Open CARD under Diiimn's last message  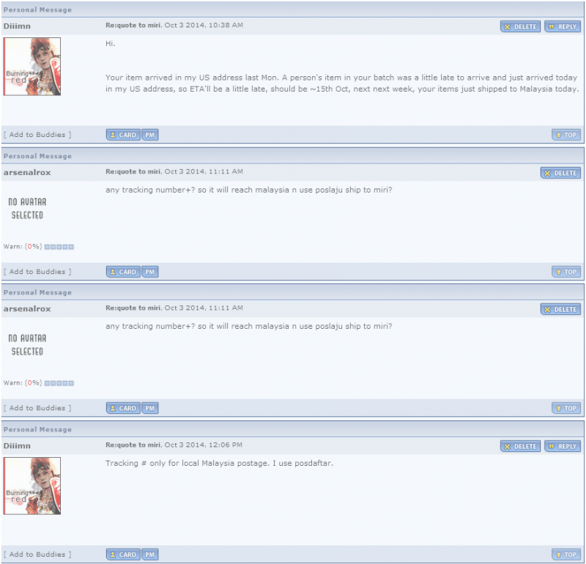123,554
